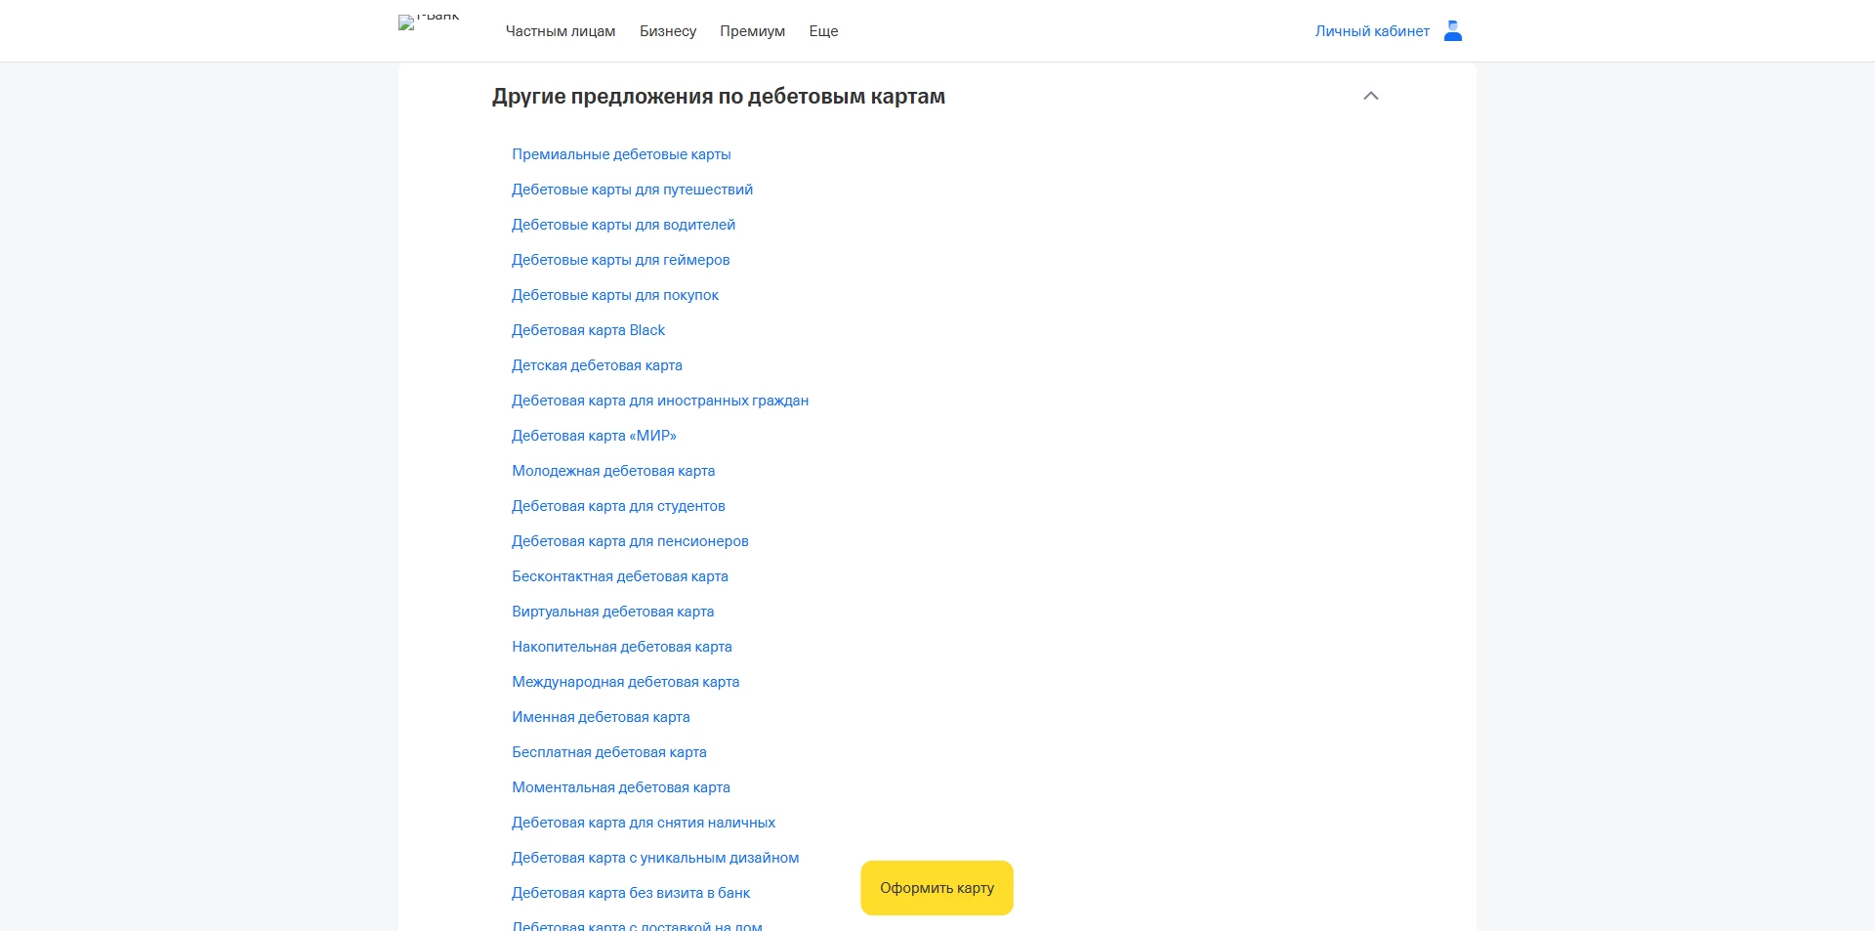Screen dimensions: 1875x931
Task: Select Дебетовая карта «МИР» link
Action: (593, 436)
